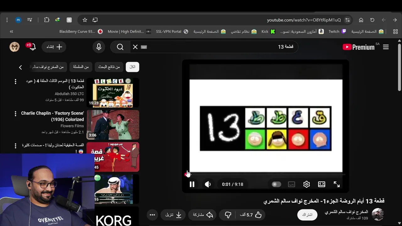Image resolution: width=402 pixels, height=226 pixels.
Task: Go to YouTube Premium home logo
Action: 359,47
